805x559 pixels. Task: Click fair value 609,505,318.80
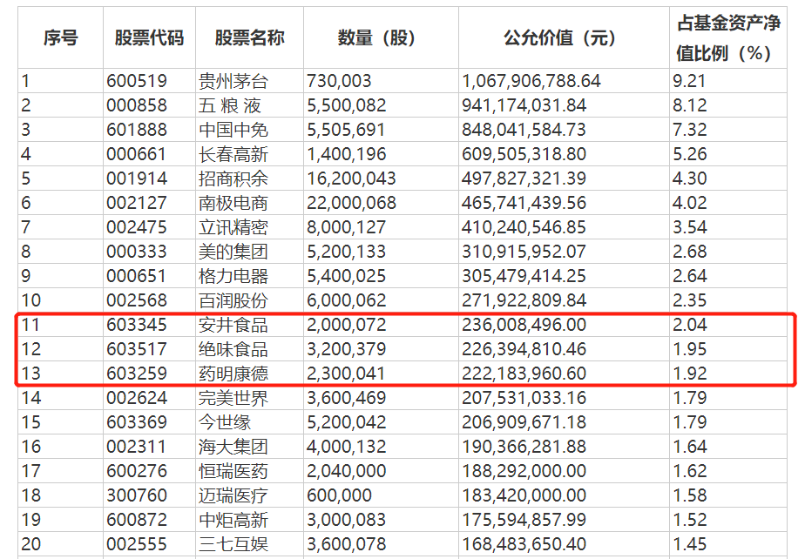pos(524,154)
